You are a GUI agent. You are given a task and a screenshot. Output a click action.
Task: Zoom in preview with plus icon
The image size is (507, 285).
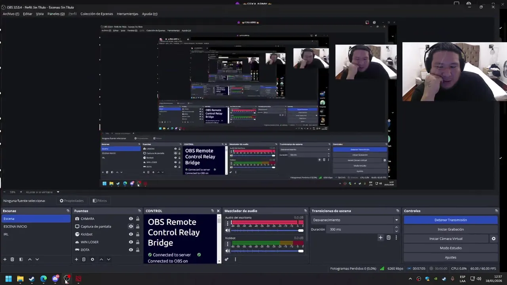(x=21, y=192)
